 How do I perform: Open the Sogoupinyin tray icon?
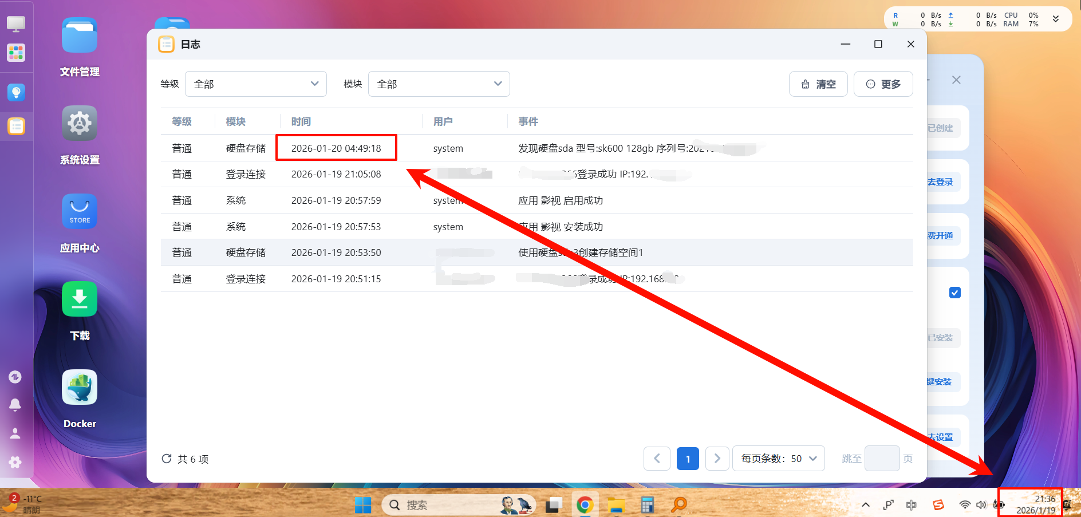pos(938,505)
